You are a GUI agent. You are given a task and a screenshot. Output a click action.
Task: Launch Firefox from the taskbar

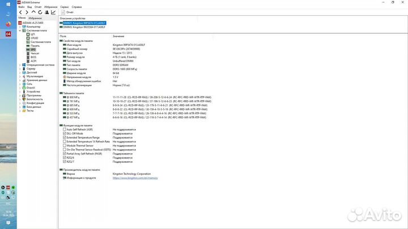[8, 24]
